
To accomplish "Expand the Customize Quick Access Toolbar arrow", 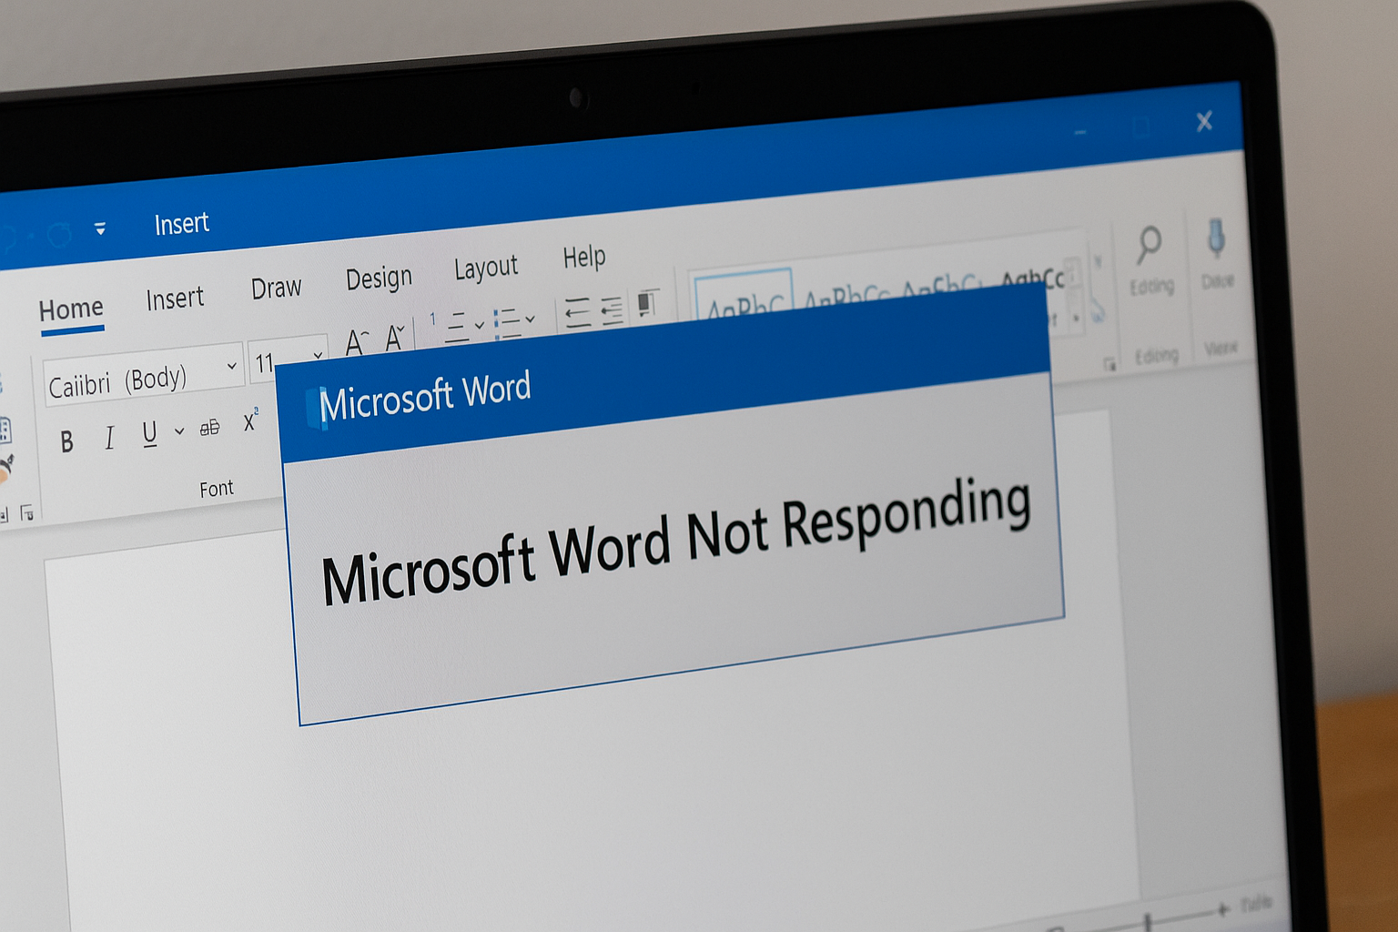I will click(100, 228).
